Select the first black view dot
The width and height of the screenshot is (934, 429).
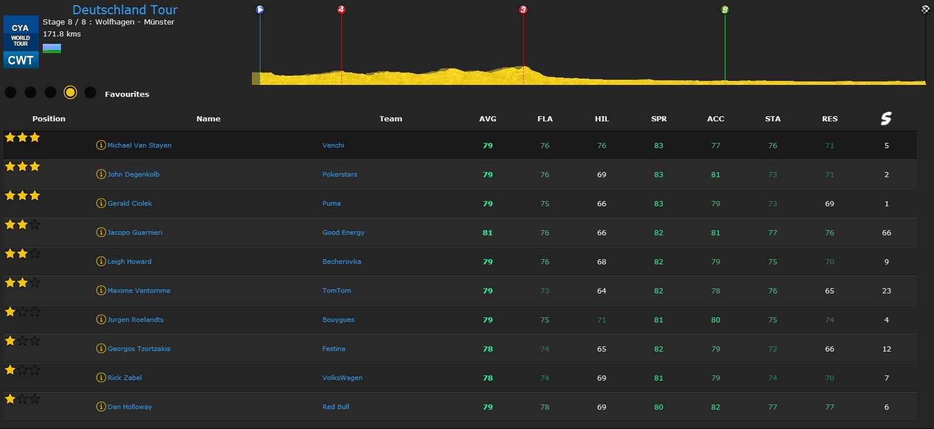tap(11, 92)
